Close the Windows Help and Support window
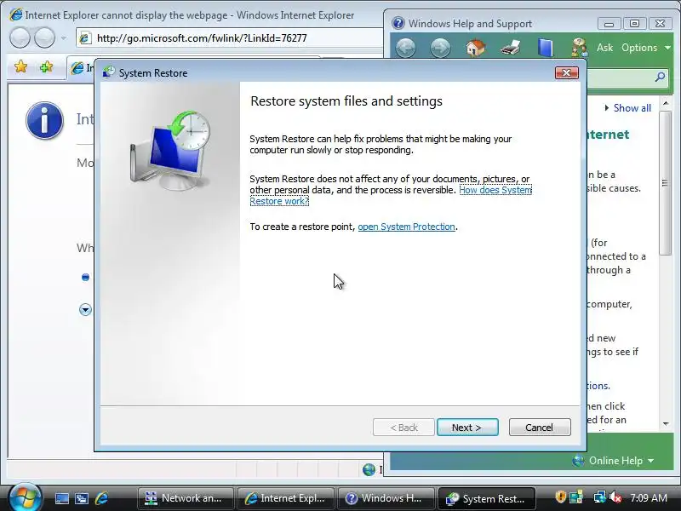The height and width of the screenshot is (511, 681). tap(661, 24)
